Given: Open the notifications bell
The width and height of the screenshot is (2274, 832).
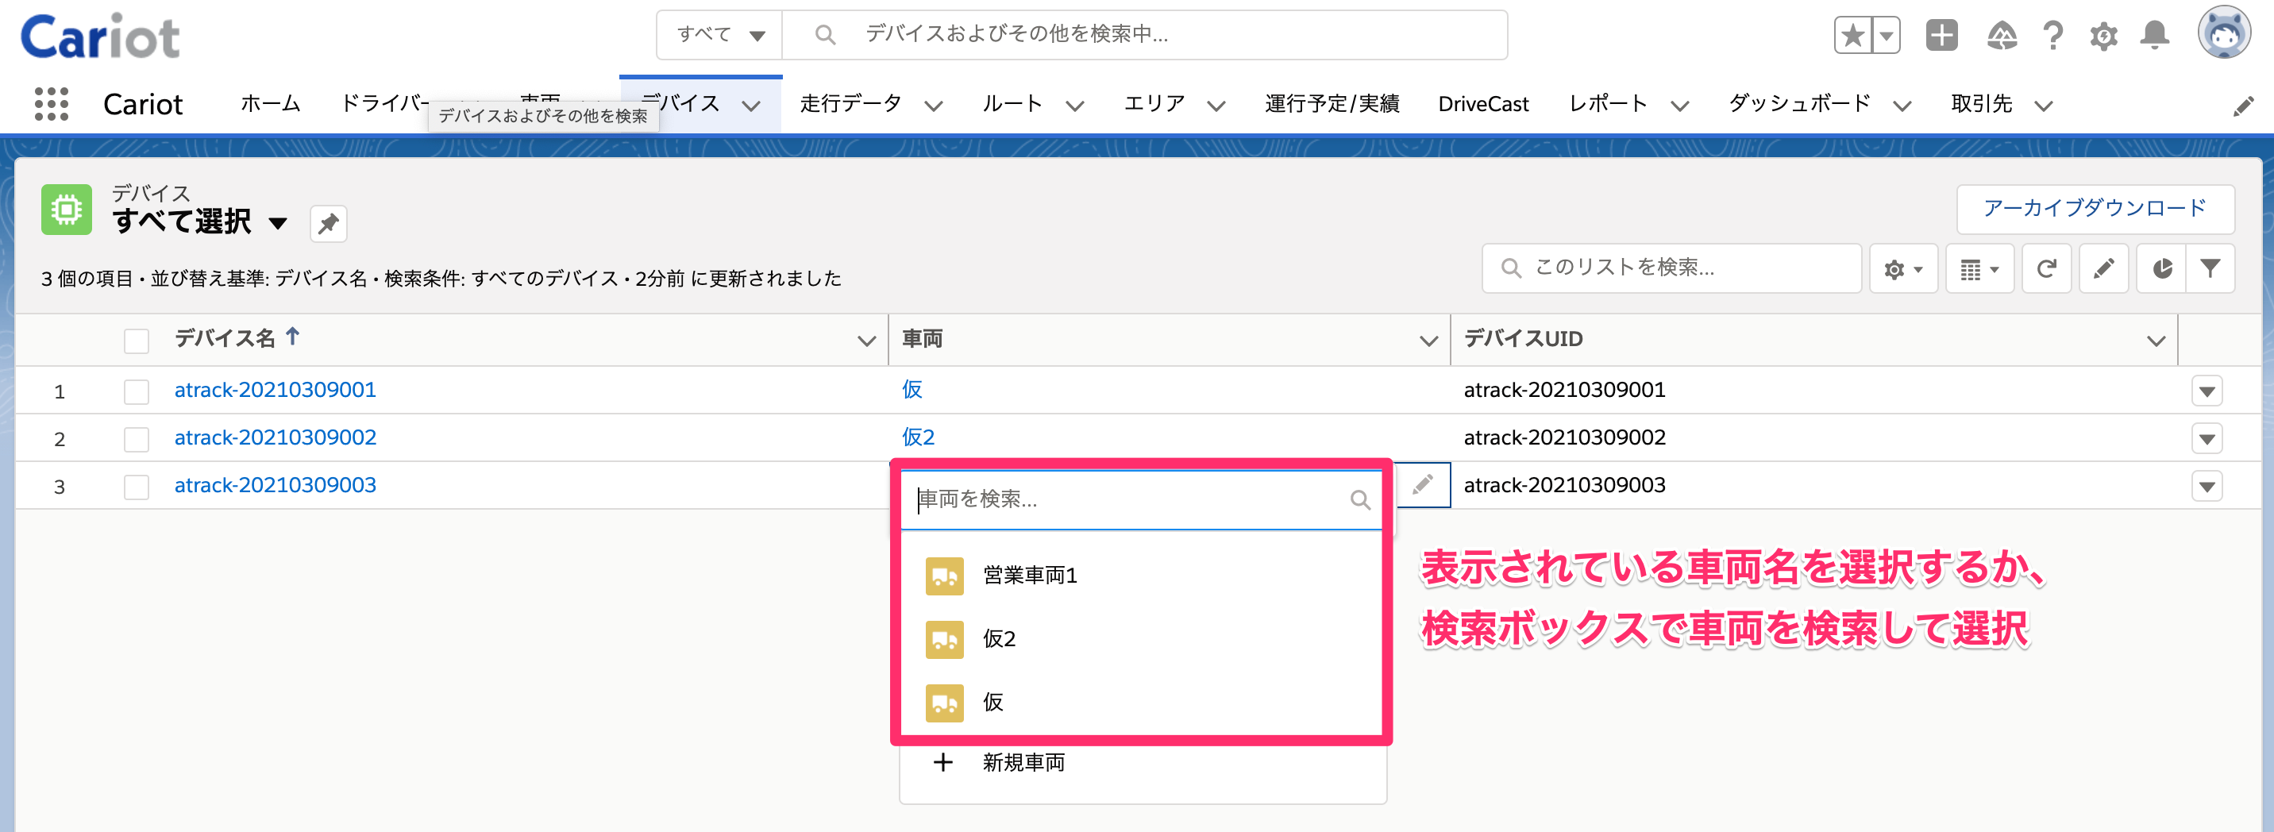Looking at the screenshot, I should [x=2155, y=35].
